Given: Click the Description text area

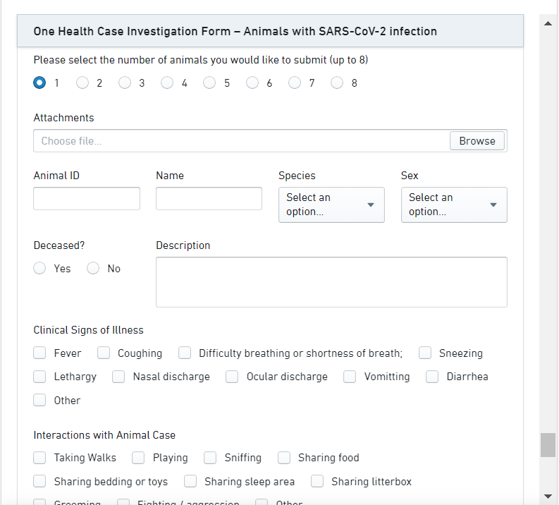Looking at the screenshot, I should click(x=331, y=282).
